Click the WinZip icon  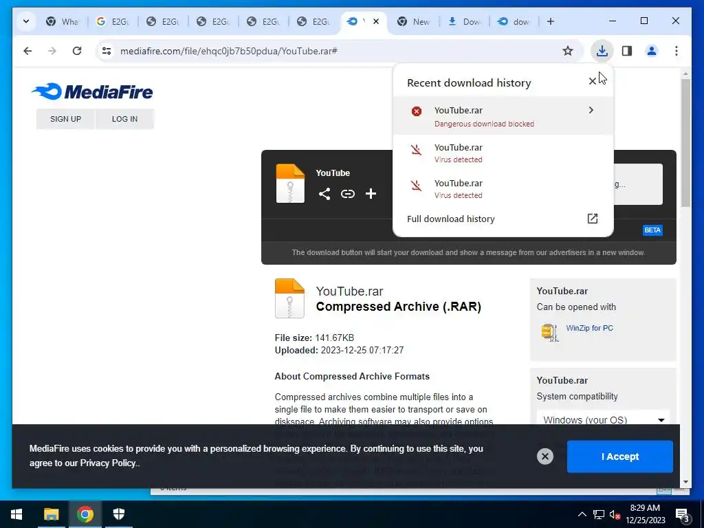[549, 332]
